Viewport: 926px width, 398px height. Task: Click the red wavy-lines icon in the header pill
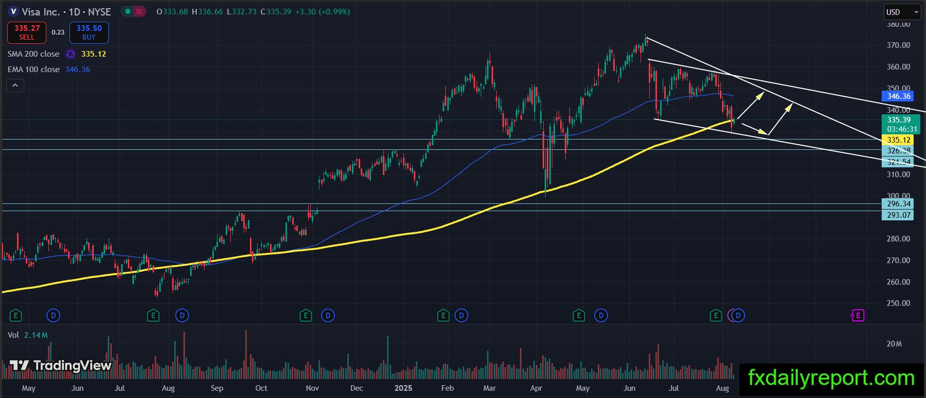tap(139, 11)
